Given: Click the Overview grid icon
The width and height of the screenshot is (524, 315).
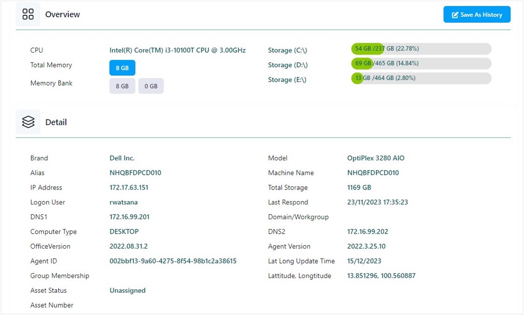Looking at the screenshot, I should (x=28, y=14).
